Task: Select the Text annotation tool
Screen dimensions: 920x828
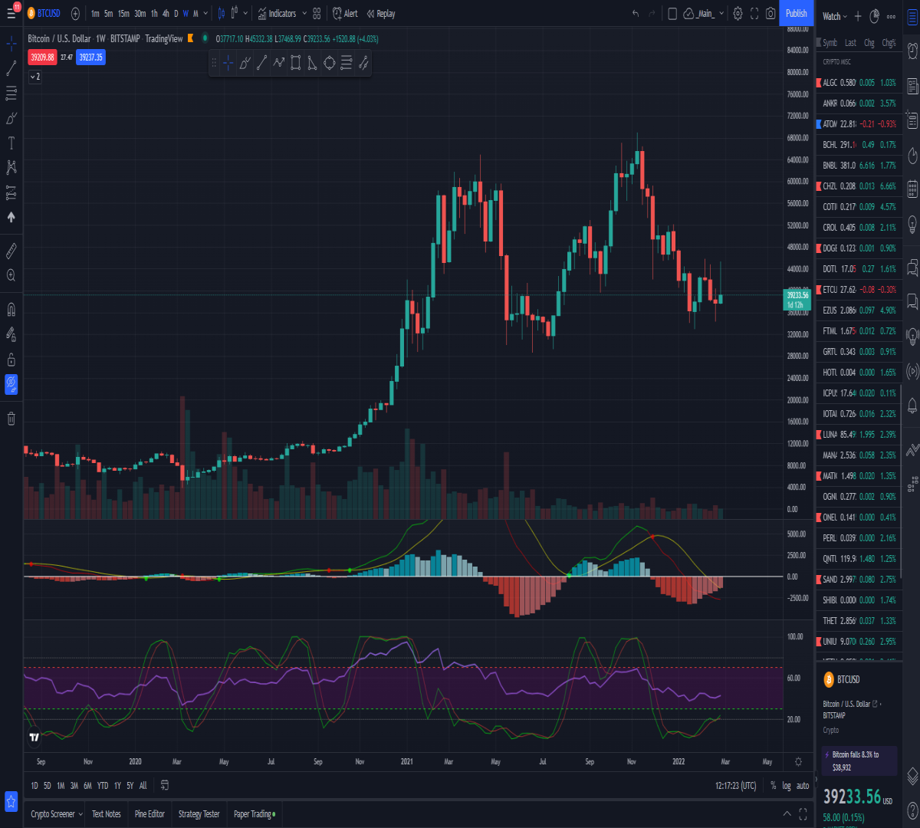Action: pyautogui.click(x=11, y=143)
